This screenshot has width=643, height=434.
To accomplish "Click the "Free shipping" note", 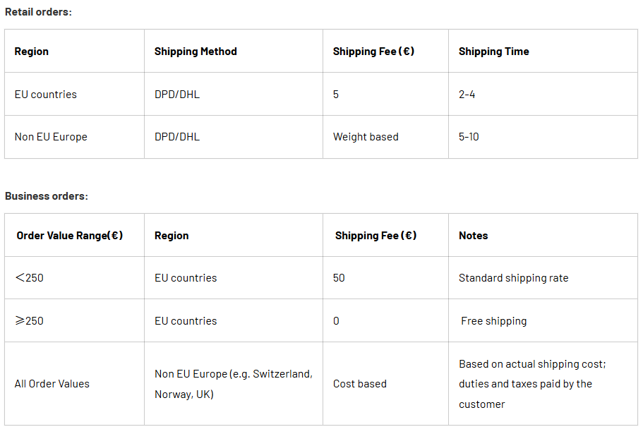I will 493,321.
